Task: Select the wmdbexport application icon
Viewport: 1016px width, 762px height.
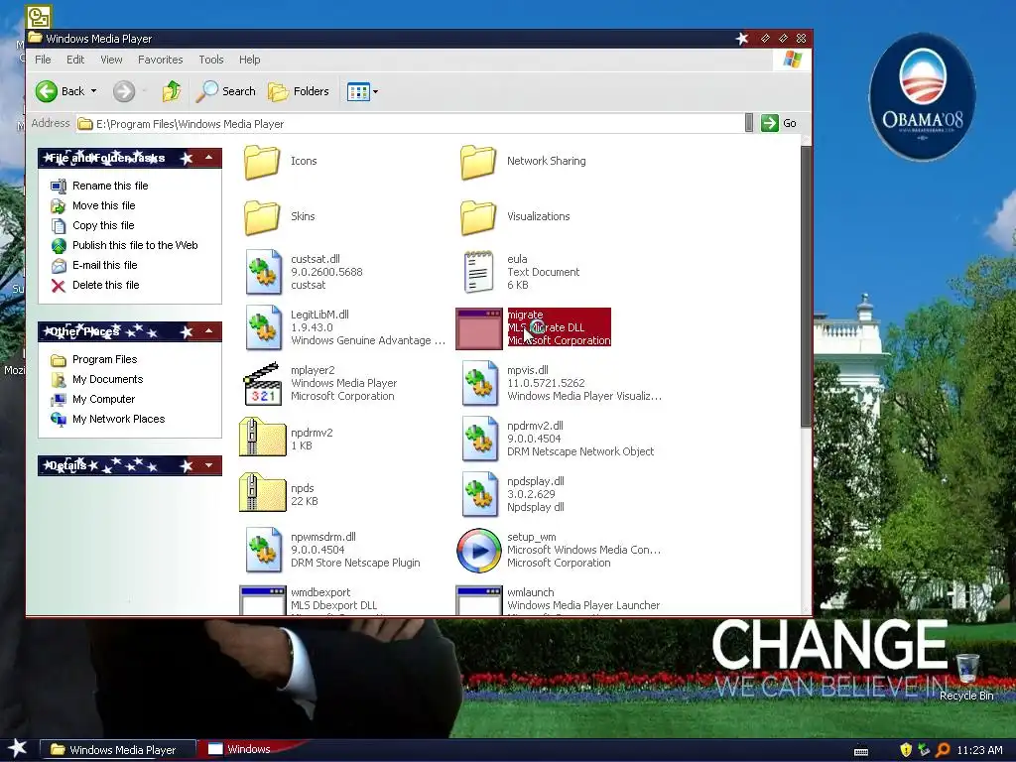Action: pyautogui.click(x=262, y=600)
